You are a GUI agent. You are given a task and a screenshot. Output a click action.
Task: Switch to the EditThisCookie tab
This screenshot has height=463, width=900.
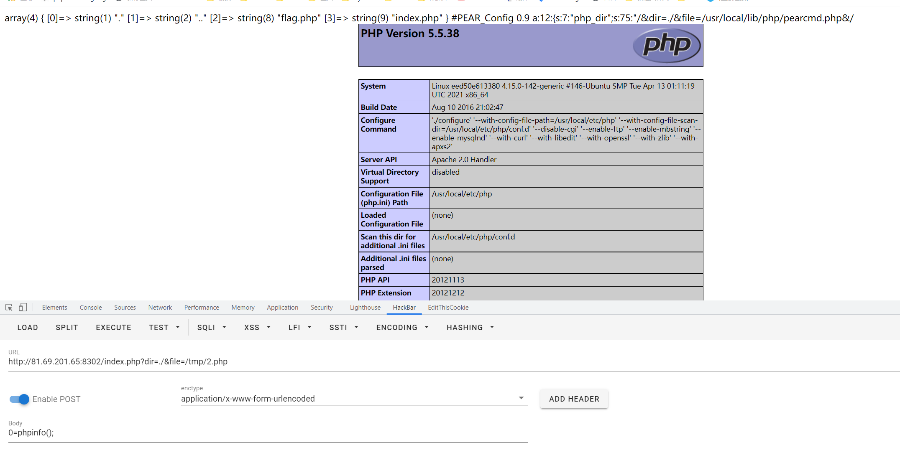pyautogui.click(x=448, y=308)
